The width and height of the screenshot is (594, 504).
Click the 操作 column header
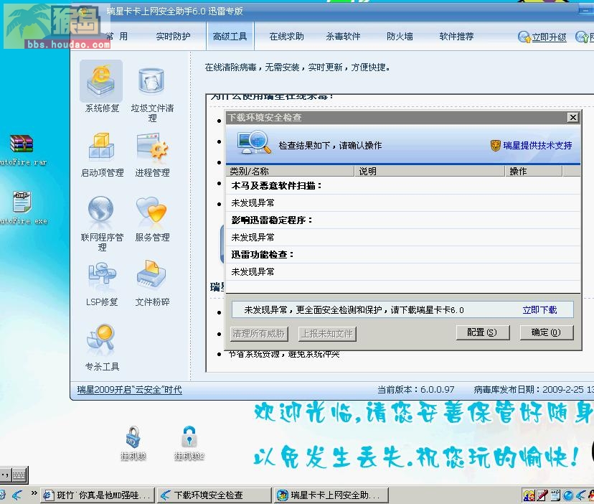click(x=534, y=171)
